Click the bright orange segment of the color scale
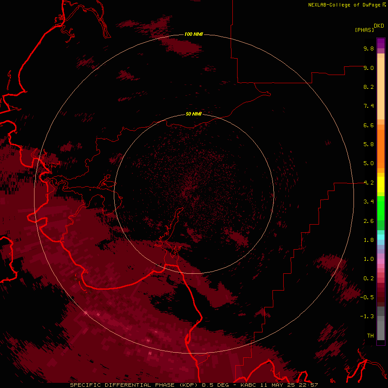This screenshot has height=388, width=388. (381, 149)
